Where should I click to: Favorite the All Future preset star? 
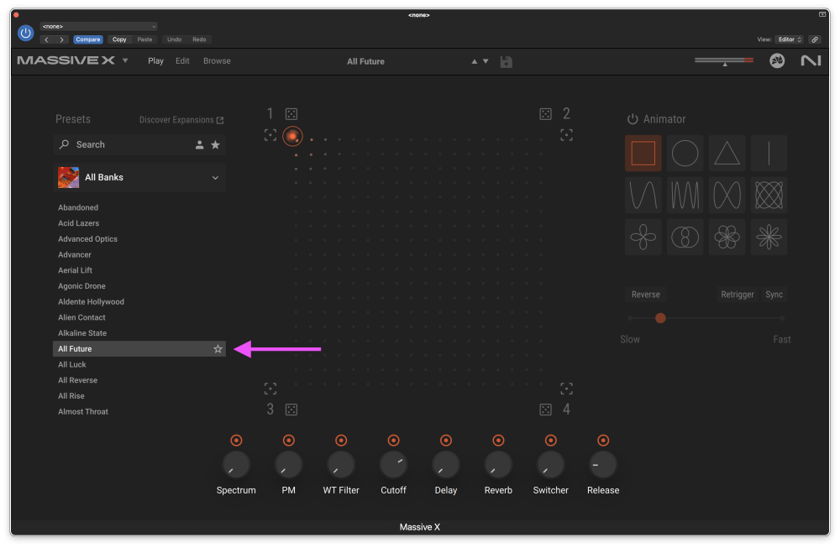[218, 349]
